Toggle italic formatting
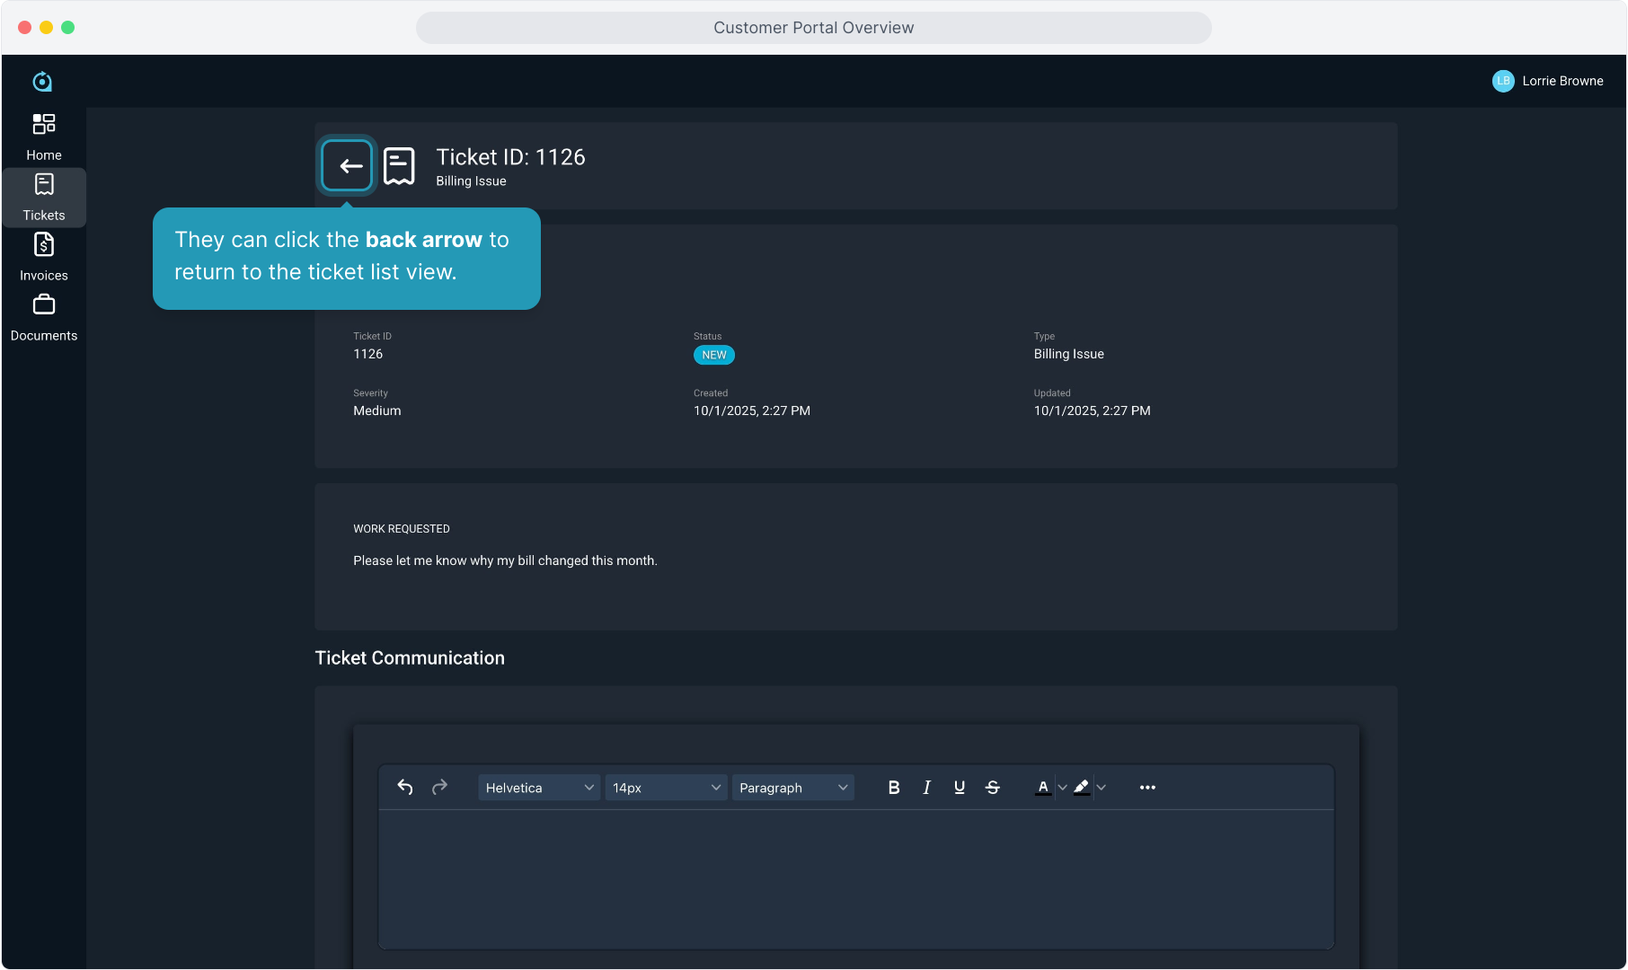Viewport: 1628px width, 970px height. coord(926,787)
